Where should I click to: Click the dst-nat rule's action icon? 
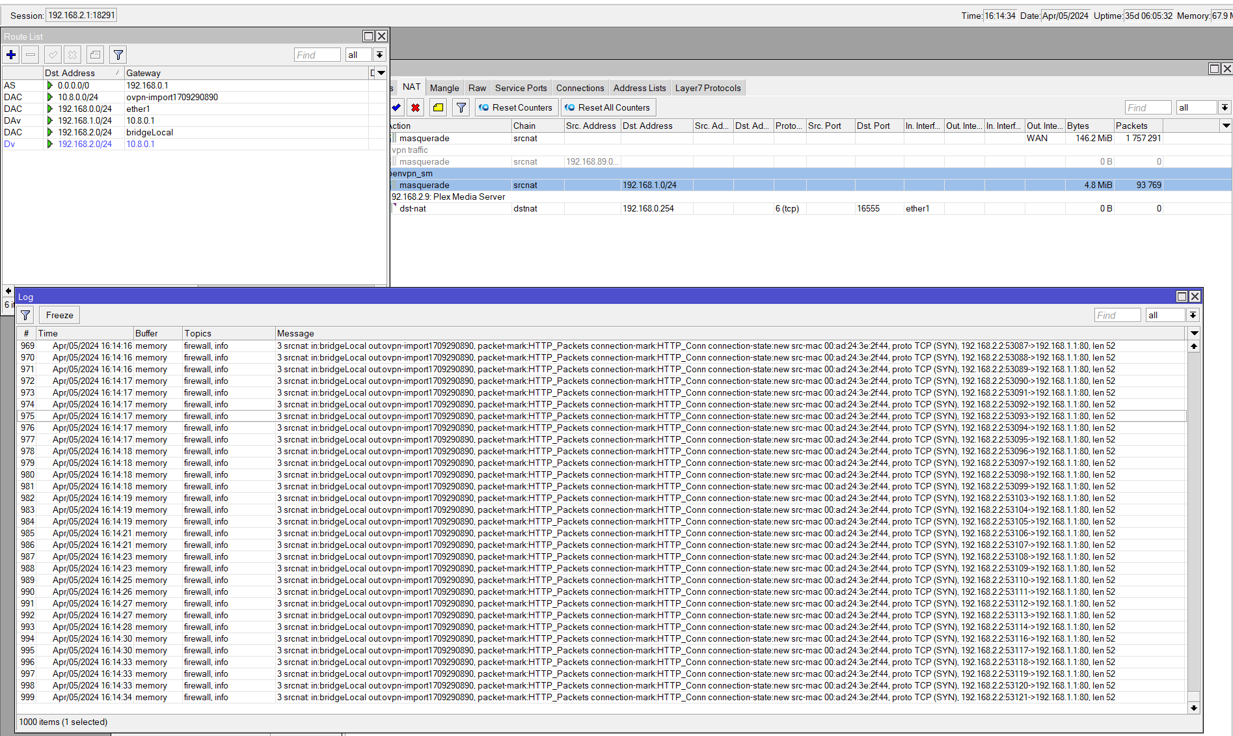pyautogui.click(x=394, y=208)
